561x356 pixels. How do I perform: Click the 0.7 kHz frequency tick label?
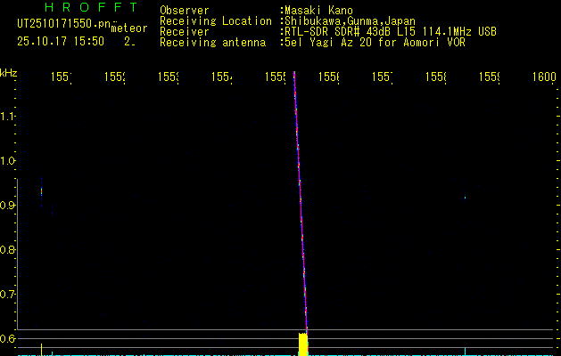[x=8, y=295]
